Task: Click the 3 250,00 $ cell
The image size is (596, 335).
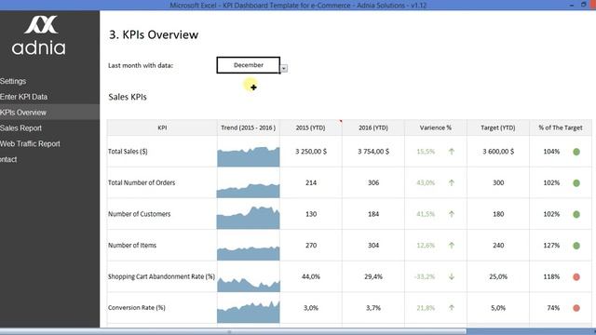Action: [311, 151]
